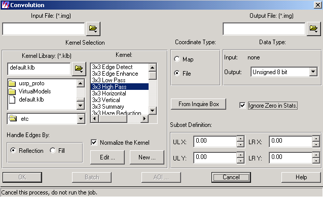
Task: Decrease LR X with down arrow
Action: [316, 144]
